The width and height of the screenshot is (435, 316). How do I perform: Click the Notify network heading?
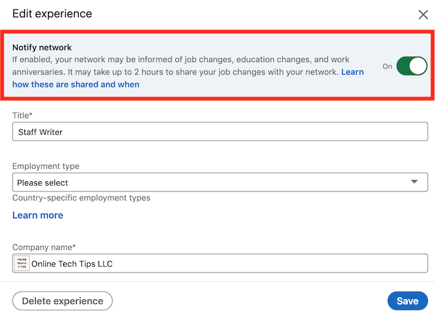tap(42, 47)
